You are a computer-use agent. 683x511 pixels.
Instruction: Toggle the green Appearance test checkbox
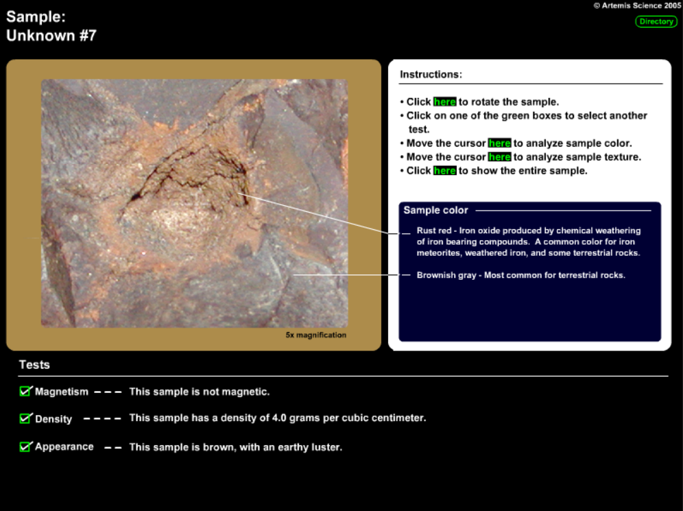coord(26,446)
